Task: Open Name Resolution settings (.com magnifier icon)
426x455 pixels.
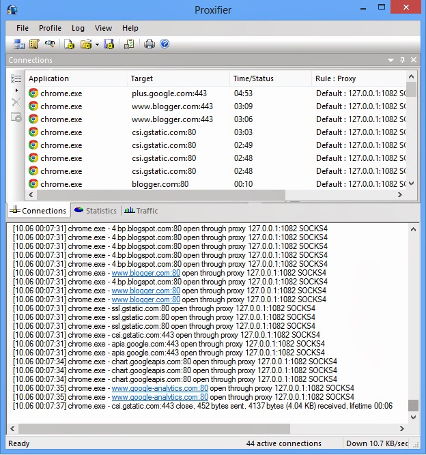Action: coord(49,44)
